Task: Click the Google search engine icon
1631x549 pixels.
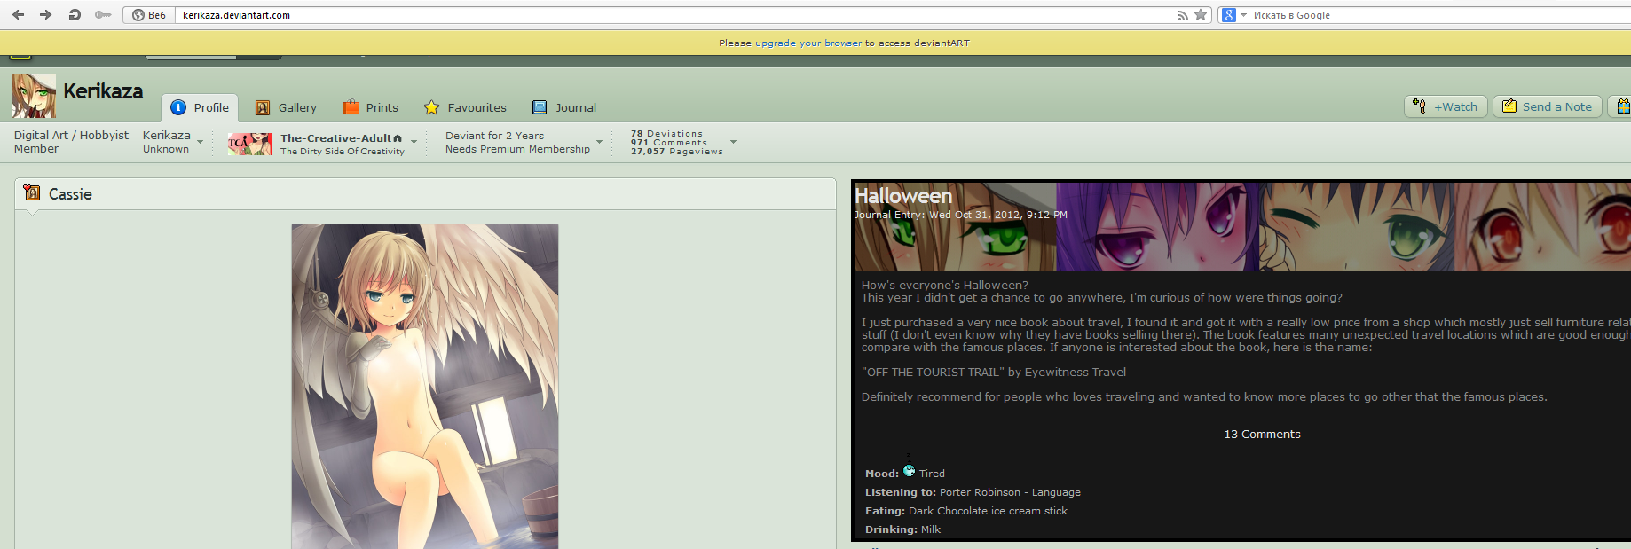Action: tap(1228, 15)
